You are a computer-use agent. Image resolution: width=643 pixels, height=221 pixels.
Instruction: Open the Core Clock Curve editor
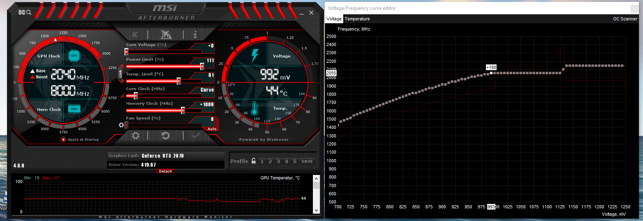tap(207, 90)
